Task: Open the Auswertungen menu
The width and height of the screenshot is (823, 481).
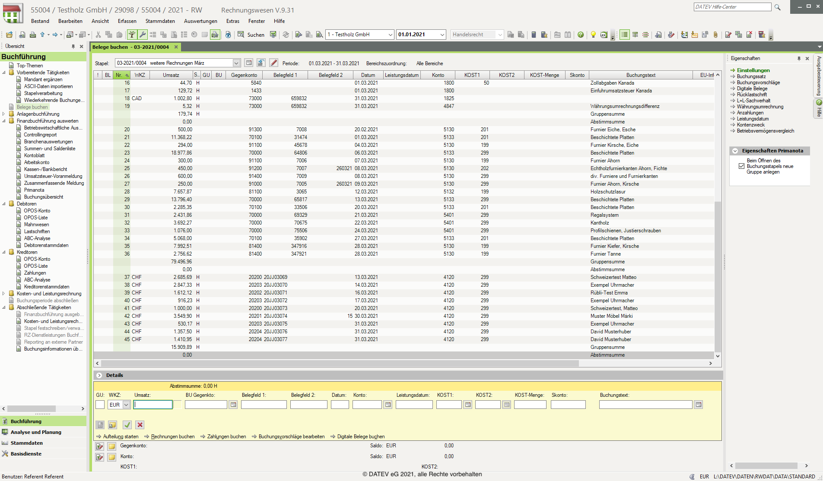Action: tap(200, 21)
